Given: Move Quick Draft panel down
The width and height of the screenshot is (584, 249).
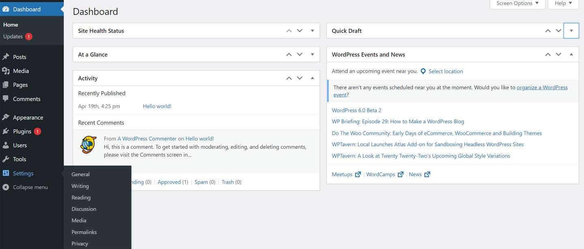Looking at the screenshot, I should coord(558,31).
